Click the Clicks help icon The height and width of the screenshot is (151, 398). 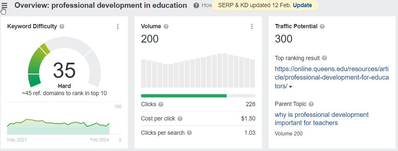click(161, 105)
